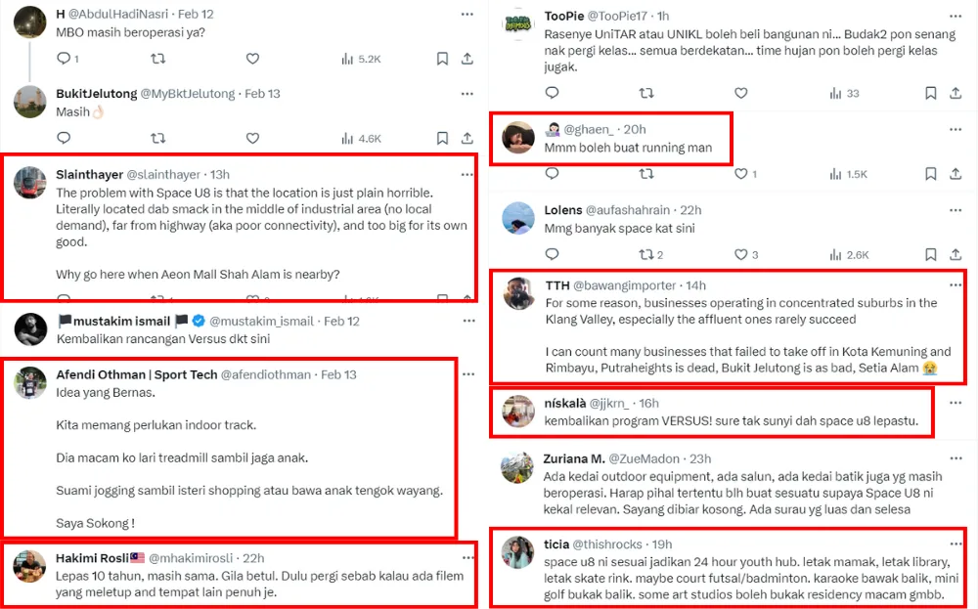Click mustakim ismail's profile avatar
The width and height of the screenshot is (978, 609).
[x=30, y=329]
